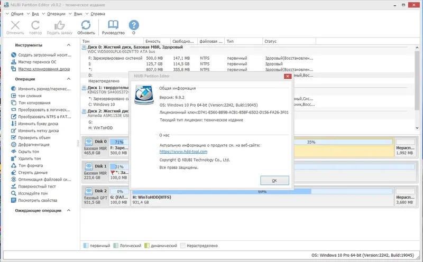Collapse the Ожидающие операции section
423x262 pixels.
[69, 211]
